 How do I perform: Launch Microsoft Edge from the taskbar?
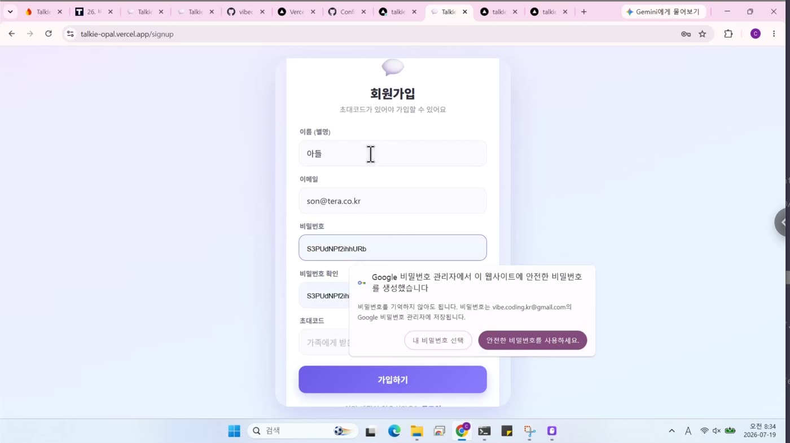(x=394, y=432)
